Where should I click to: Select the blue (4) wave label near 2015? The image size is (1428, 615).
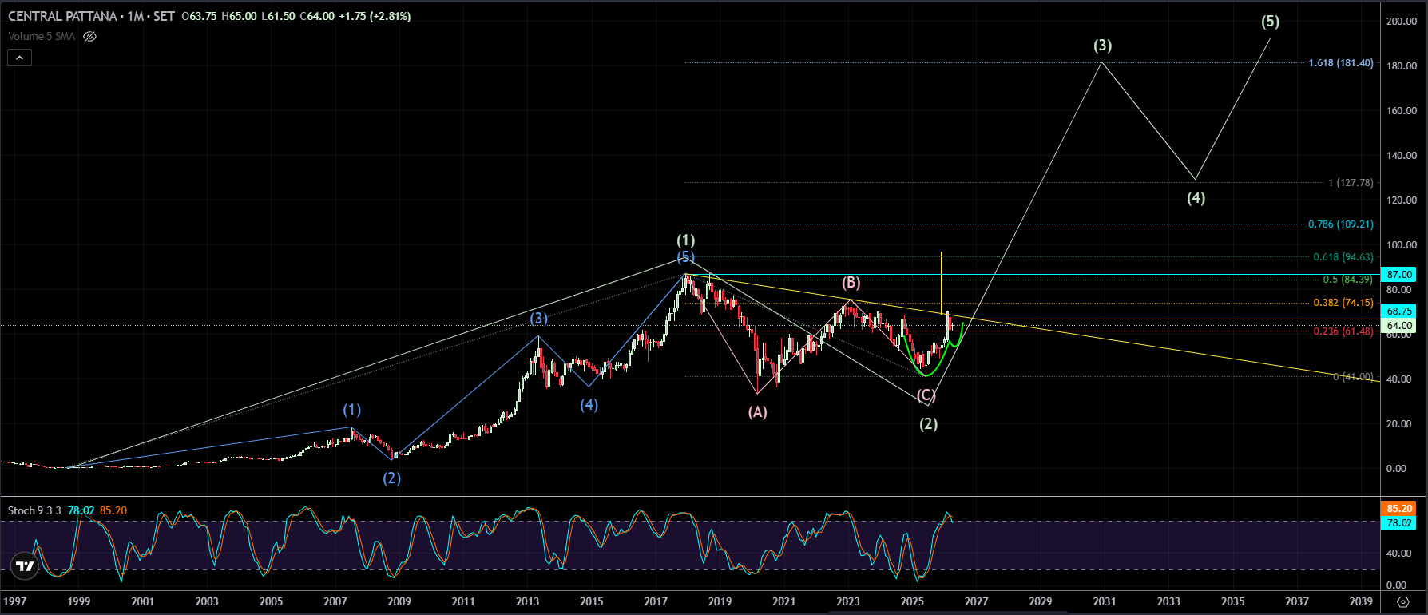coord(589,405)
